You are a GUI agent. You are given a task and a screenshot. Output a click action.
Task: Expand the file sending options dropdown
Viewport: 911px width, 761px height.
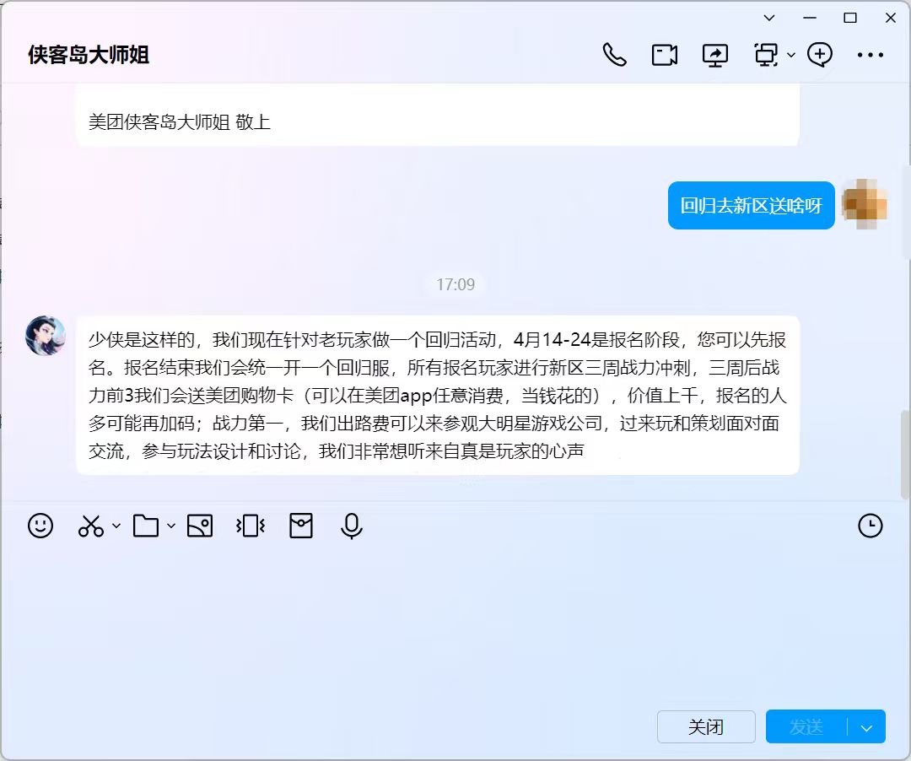(x=170, y=526)
